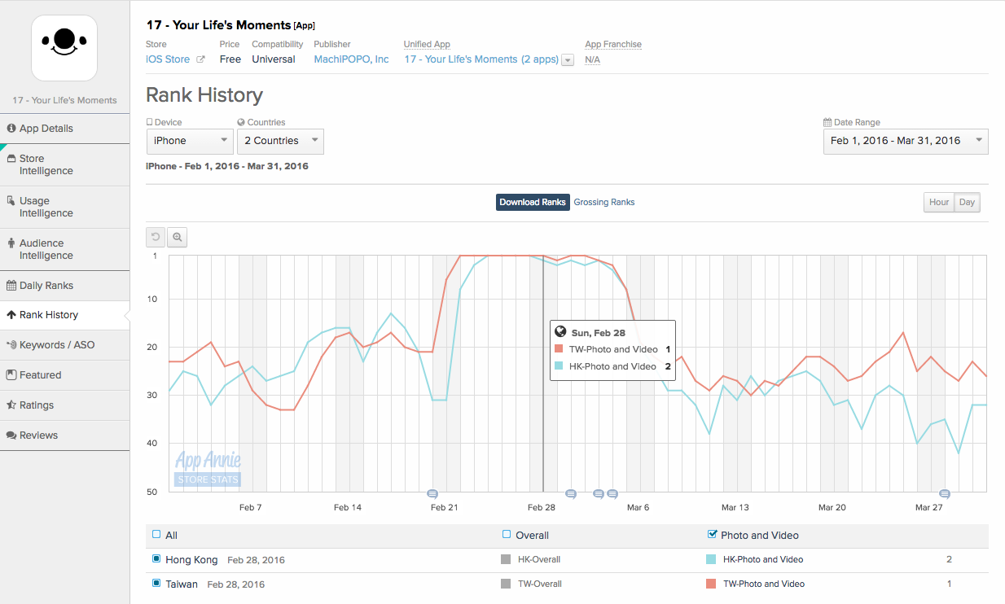Open the Featured page
This screenshot has height=604, width=1005.
[x=64, y=375]
